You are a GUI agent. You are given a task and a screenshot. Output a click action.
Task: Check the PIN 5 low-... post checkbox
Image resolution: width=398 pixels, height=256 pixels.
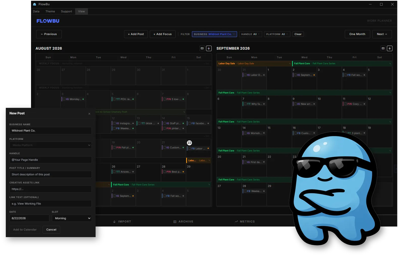[x=164, y=99]
